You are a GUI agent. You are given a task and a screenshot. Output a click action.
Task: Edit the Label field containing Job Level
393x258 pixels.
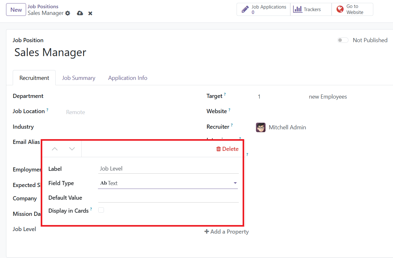click(169, 169)
